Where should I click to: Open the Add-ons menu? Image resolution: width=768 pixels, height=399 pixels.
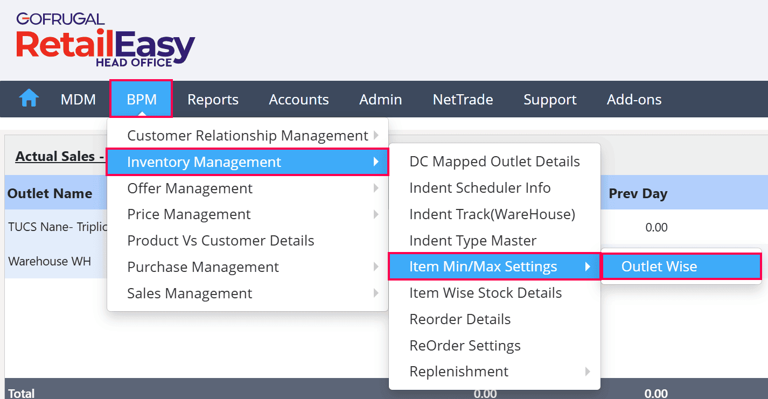634,100
